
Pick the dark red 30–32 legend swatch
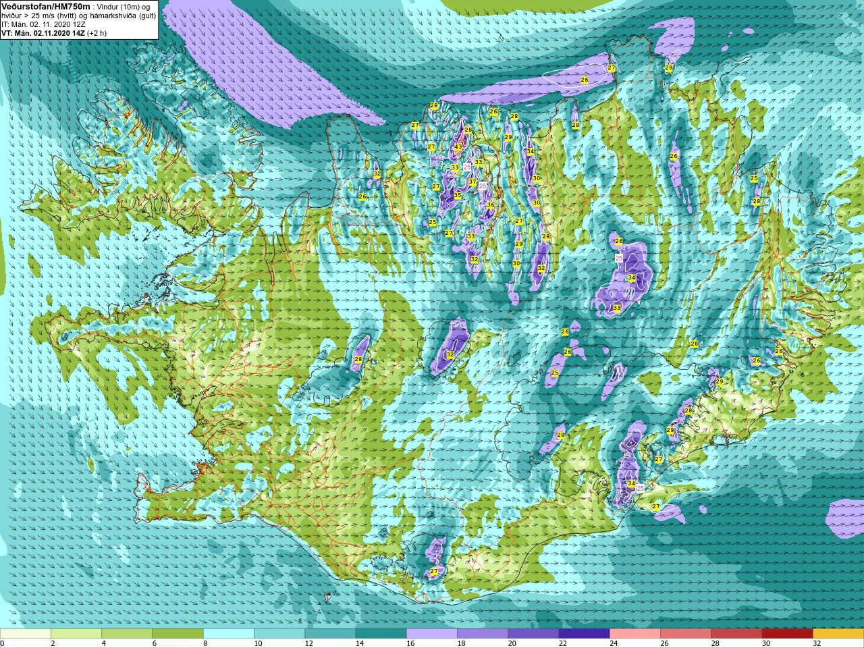(x=788, y=634)
